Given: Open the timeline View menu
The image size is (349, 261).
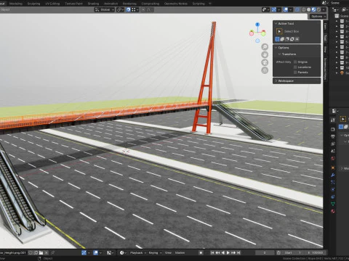Looking at the screenshot, I should tap(168, 253).
